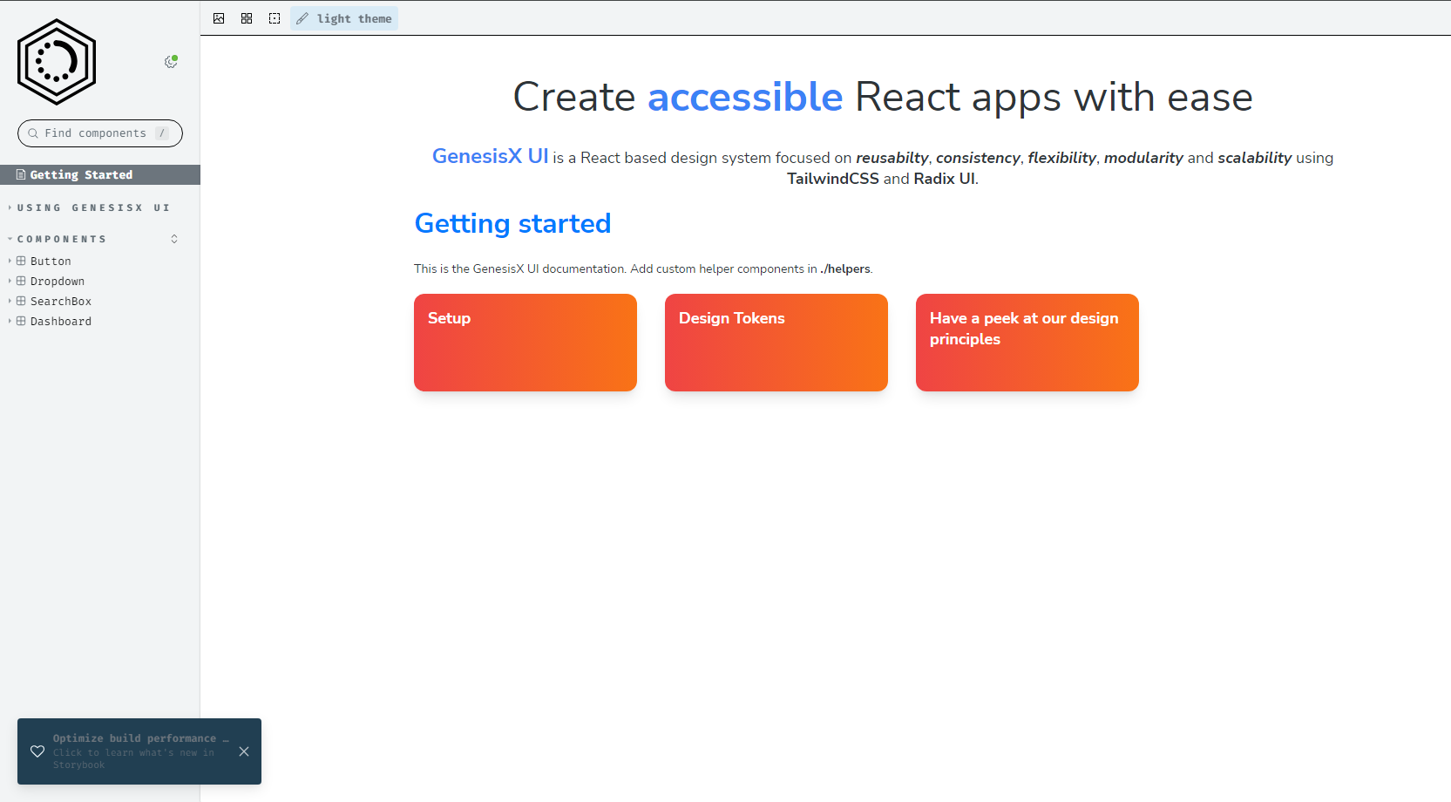This screenshot has width=1451, height=802.
Task: Click the ./helpers text in the description
Action: pos(845,268)
